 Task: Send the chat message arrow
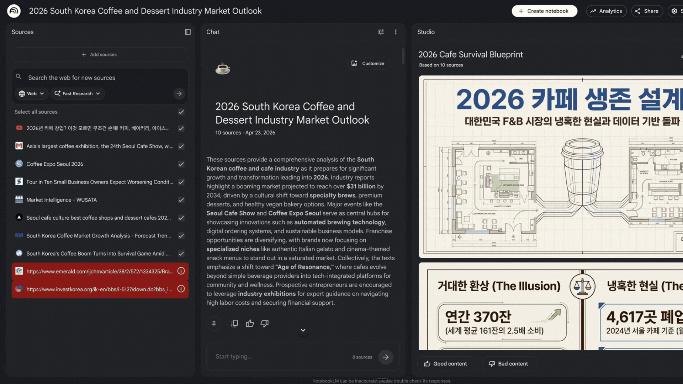386,357
